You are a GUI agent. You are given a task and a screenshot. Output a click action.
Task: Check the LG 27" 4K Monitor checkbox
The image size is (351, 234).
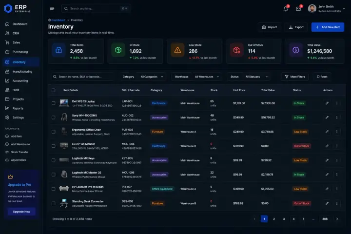53,146
